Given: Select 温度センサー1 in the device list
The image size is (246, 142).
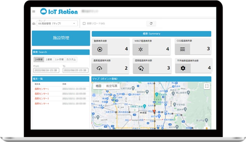Looking at the screenshot, I should tap(42, 89).
